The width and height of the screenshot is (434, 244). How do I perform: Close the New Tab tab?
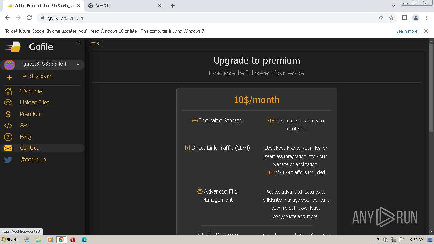160,6
